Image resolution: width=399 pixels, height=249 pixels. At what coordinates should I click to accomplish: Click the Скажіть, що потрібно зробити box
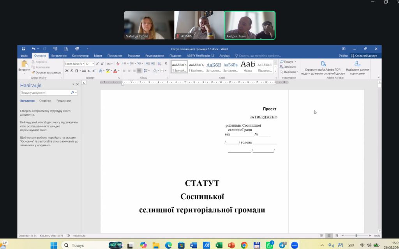click(x=258, y=56)
